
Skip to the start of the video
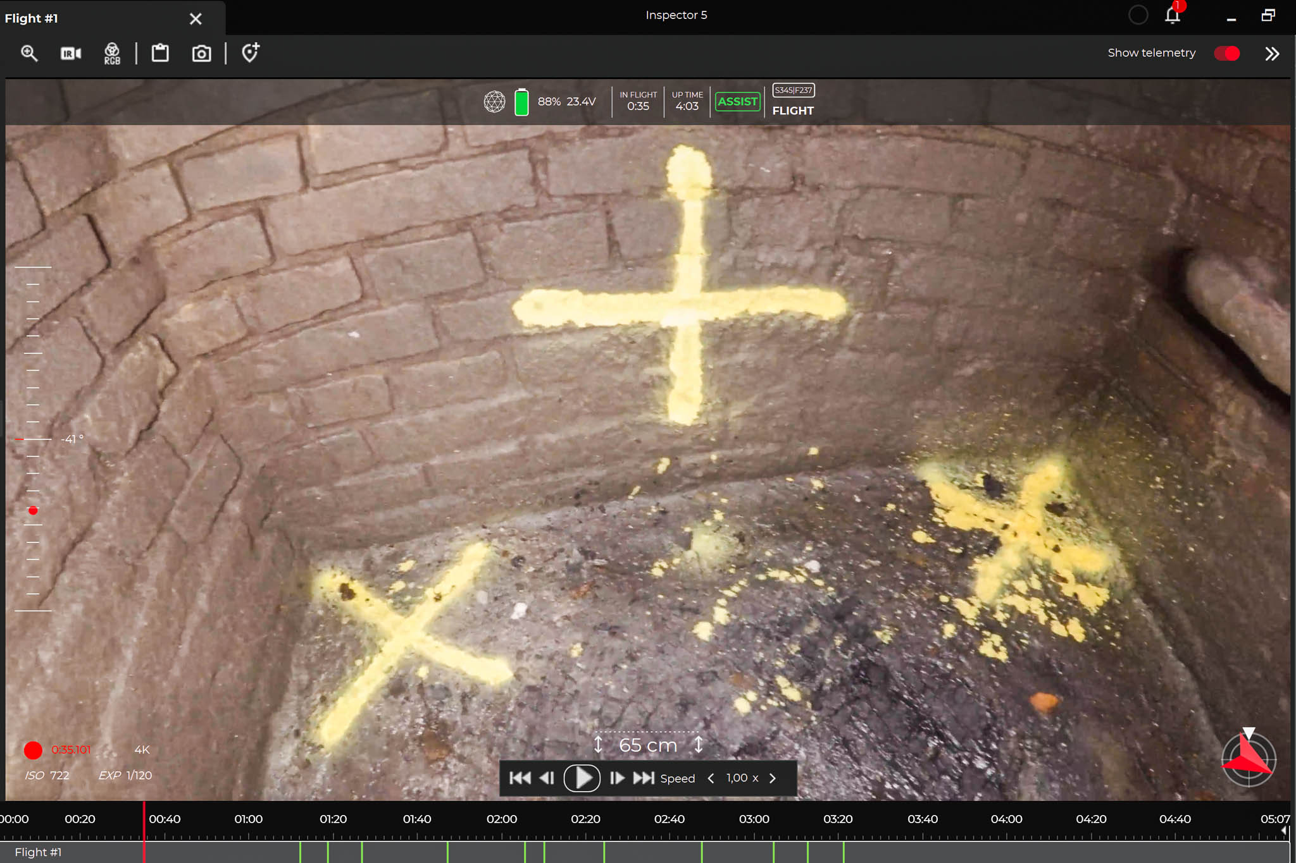[x=520, y=778]
